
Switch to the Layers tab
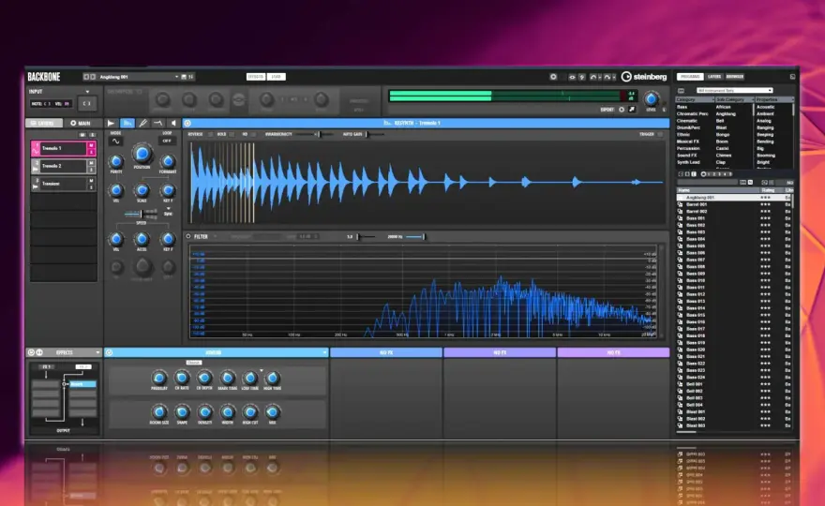[x=43, y=123]
